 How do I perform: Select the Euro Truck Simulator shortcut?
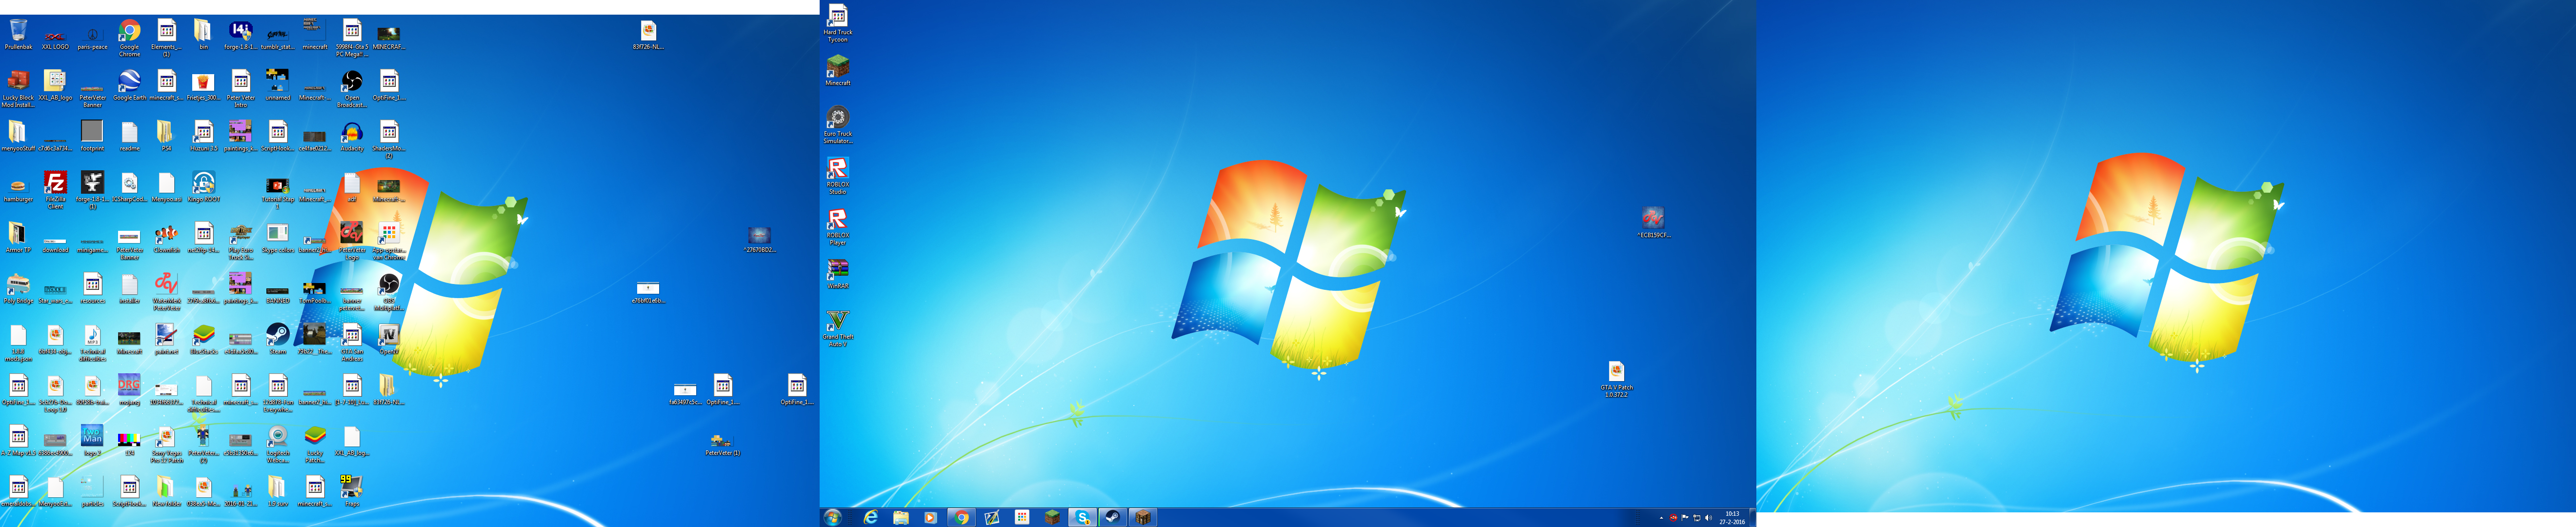838,126
